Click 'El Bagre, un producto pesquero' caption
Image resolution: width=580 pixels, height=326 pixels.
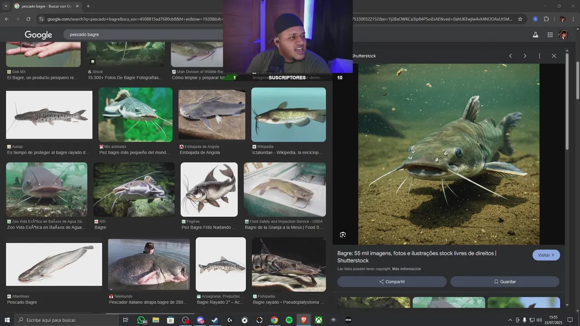pyautogui.click(x=43, y=77)
